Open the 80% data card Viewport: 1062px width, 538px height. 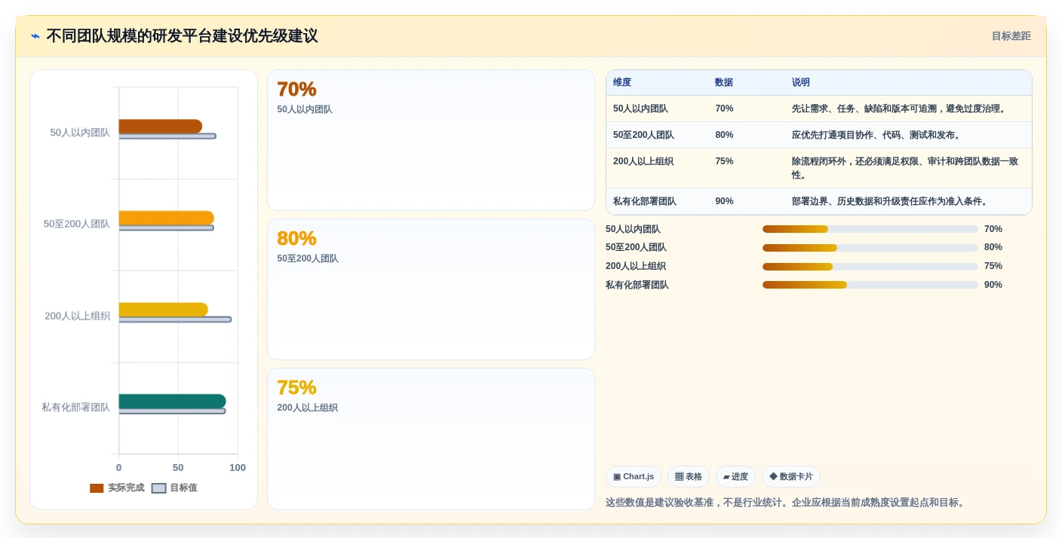click(431, 289)
